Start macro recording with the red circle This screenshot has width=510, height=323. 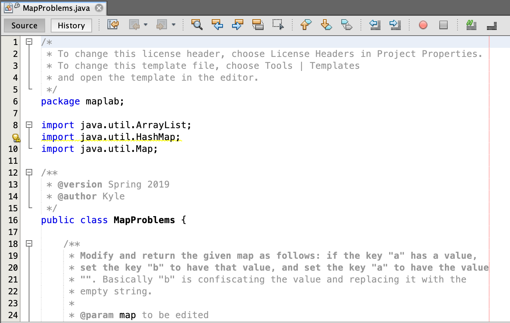(x=423, y=25)
